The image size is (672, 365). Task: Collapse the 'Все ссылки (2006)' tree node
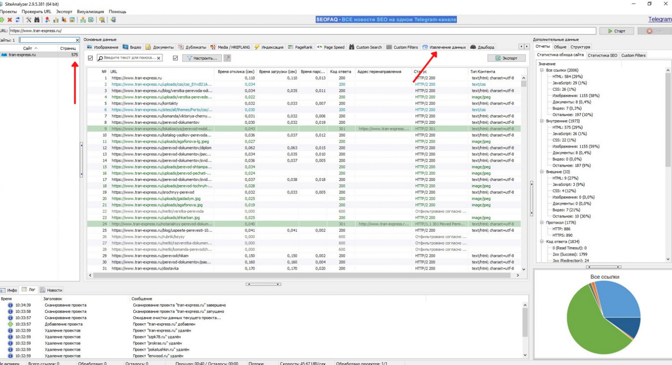point(542,70)
